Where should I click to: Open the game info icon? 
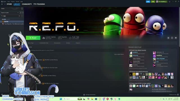tap(172, 38)
